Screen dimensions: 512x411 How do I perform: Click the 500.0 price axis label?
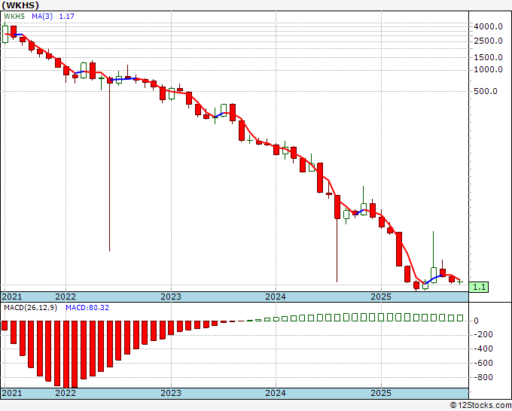(x=486, y=91)
